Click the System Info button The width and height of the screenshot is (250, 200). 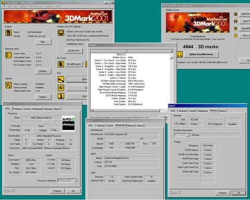(x=74, y=51)
